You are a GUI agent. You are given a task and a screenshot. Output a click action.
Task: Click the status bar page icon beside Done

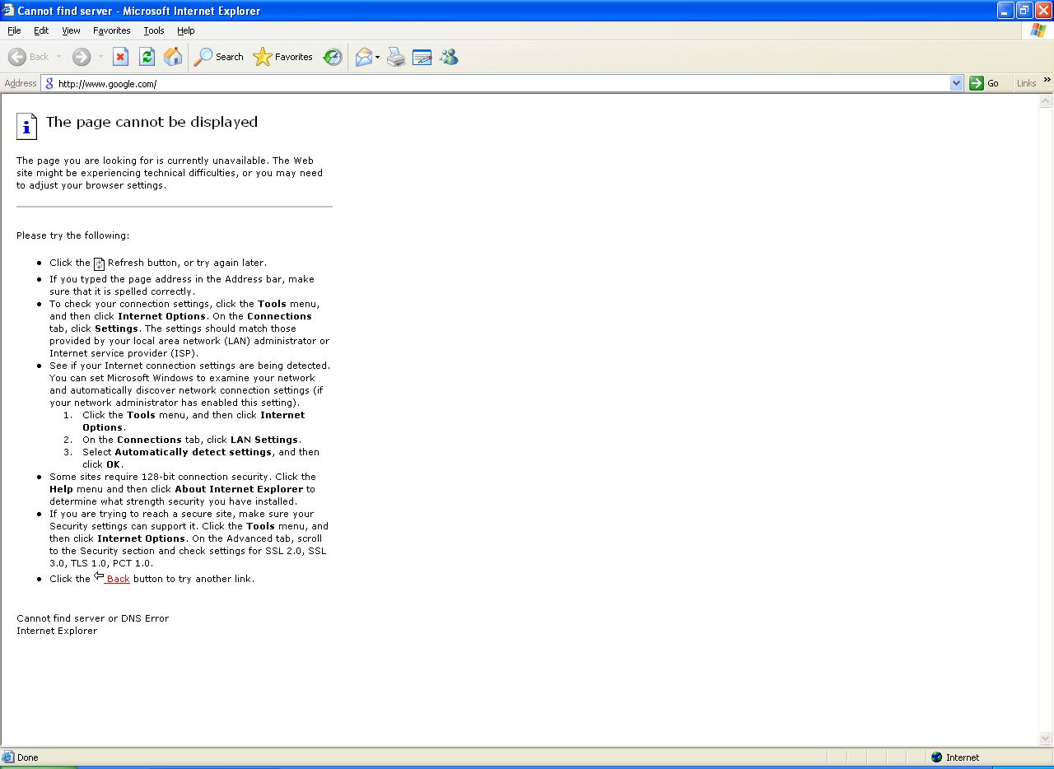point(8,757)
